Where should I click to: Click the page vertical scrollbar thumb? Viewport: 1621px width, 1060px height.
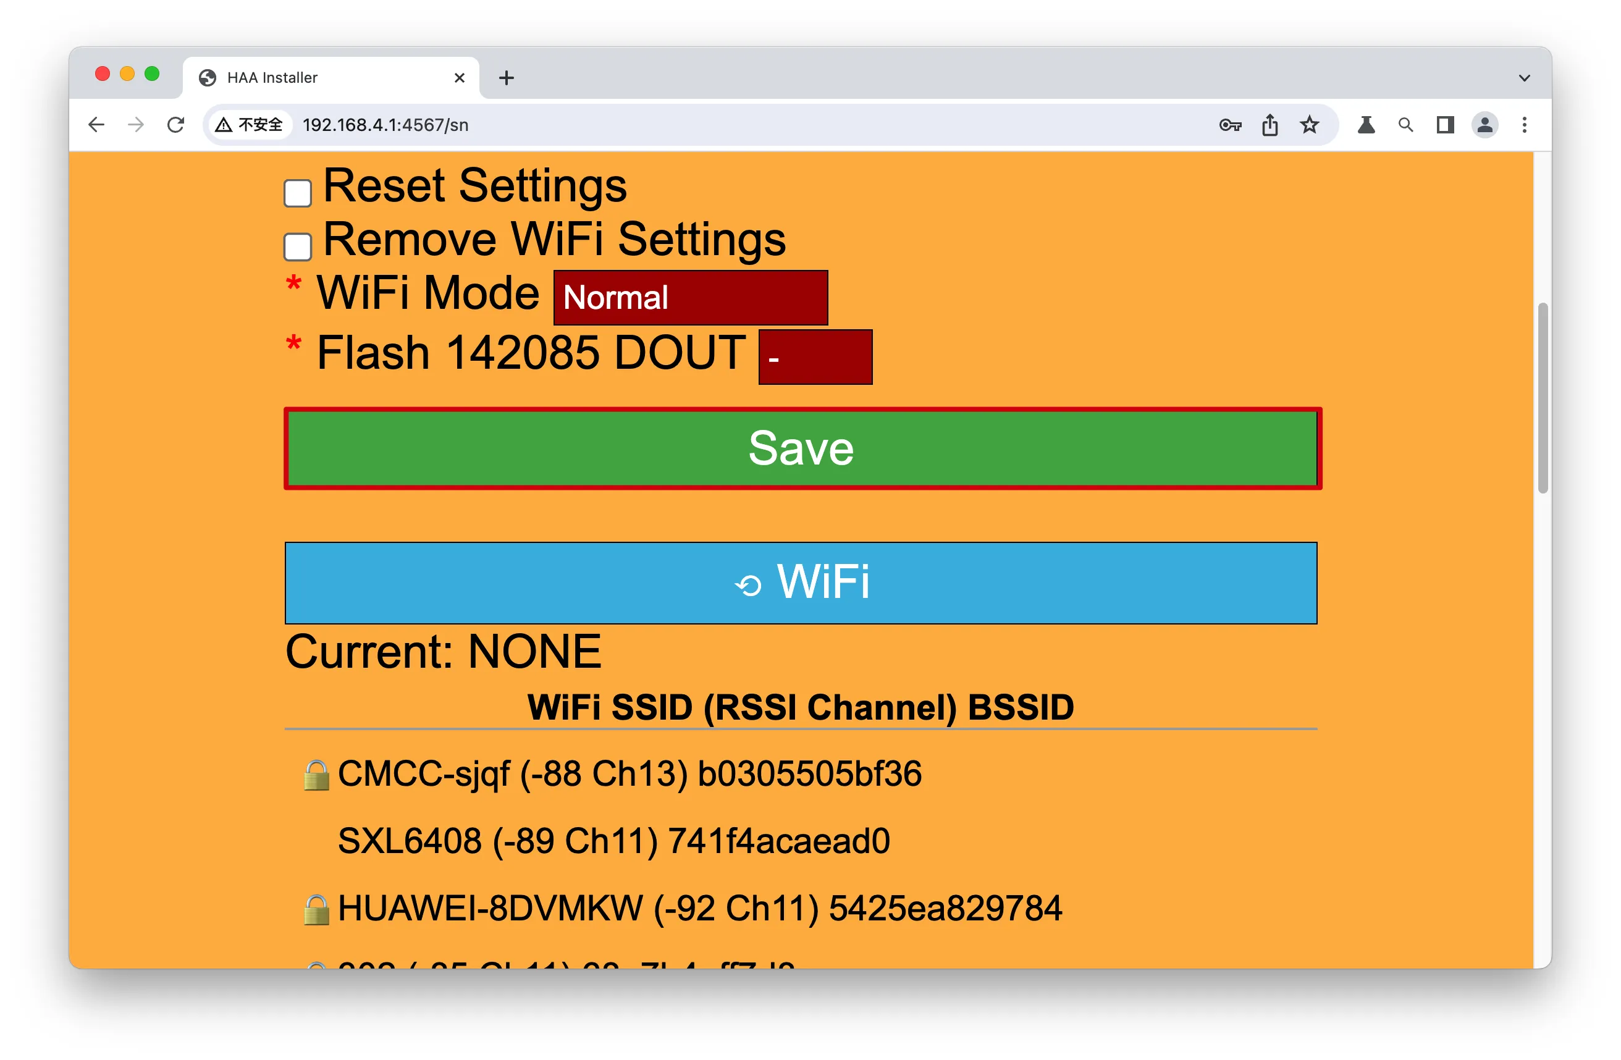[1543, 397]
